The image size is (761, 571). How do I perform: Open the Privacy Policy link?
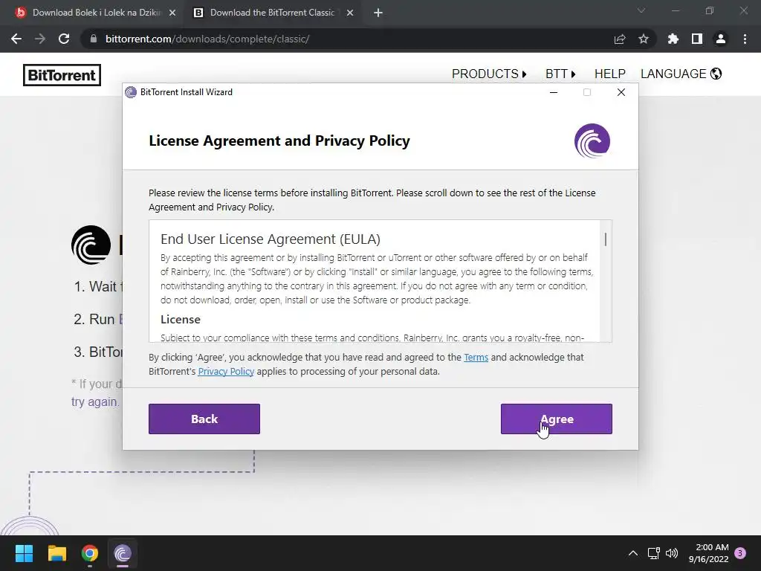tap(226, 372)
